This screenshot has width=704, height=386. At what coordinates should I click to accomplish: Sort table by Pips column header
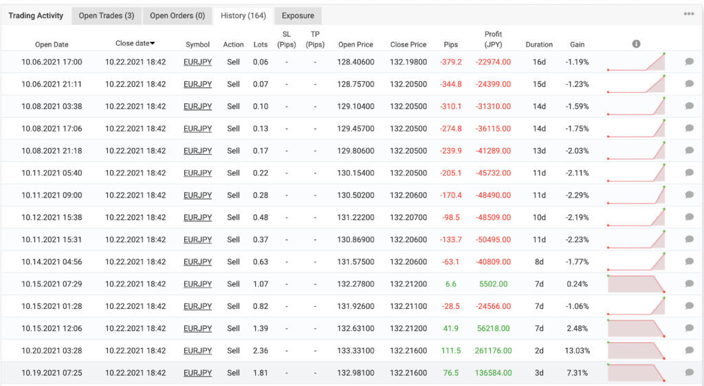click(x=450, y=45)
